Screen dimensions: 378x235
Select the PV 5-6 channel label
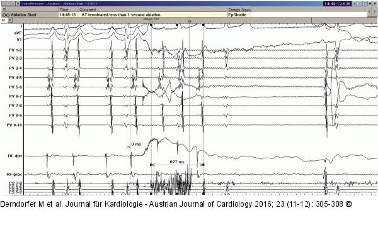pos(15,87)
